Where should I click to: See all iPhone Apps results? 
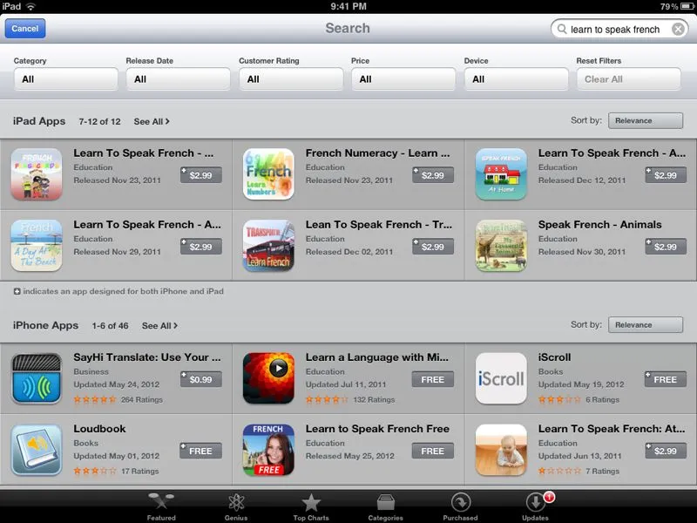coord(159,325)
